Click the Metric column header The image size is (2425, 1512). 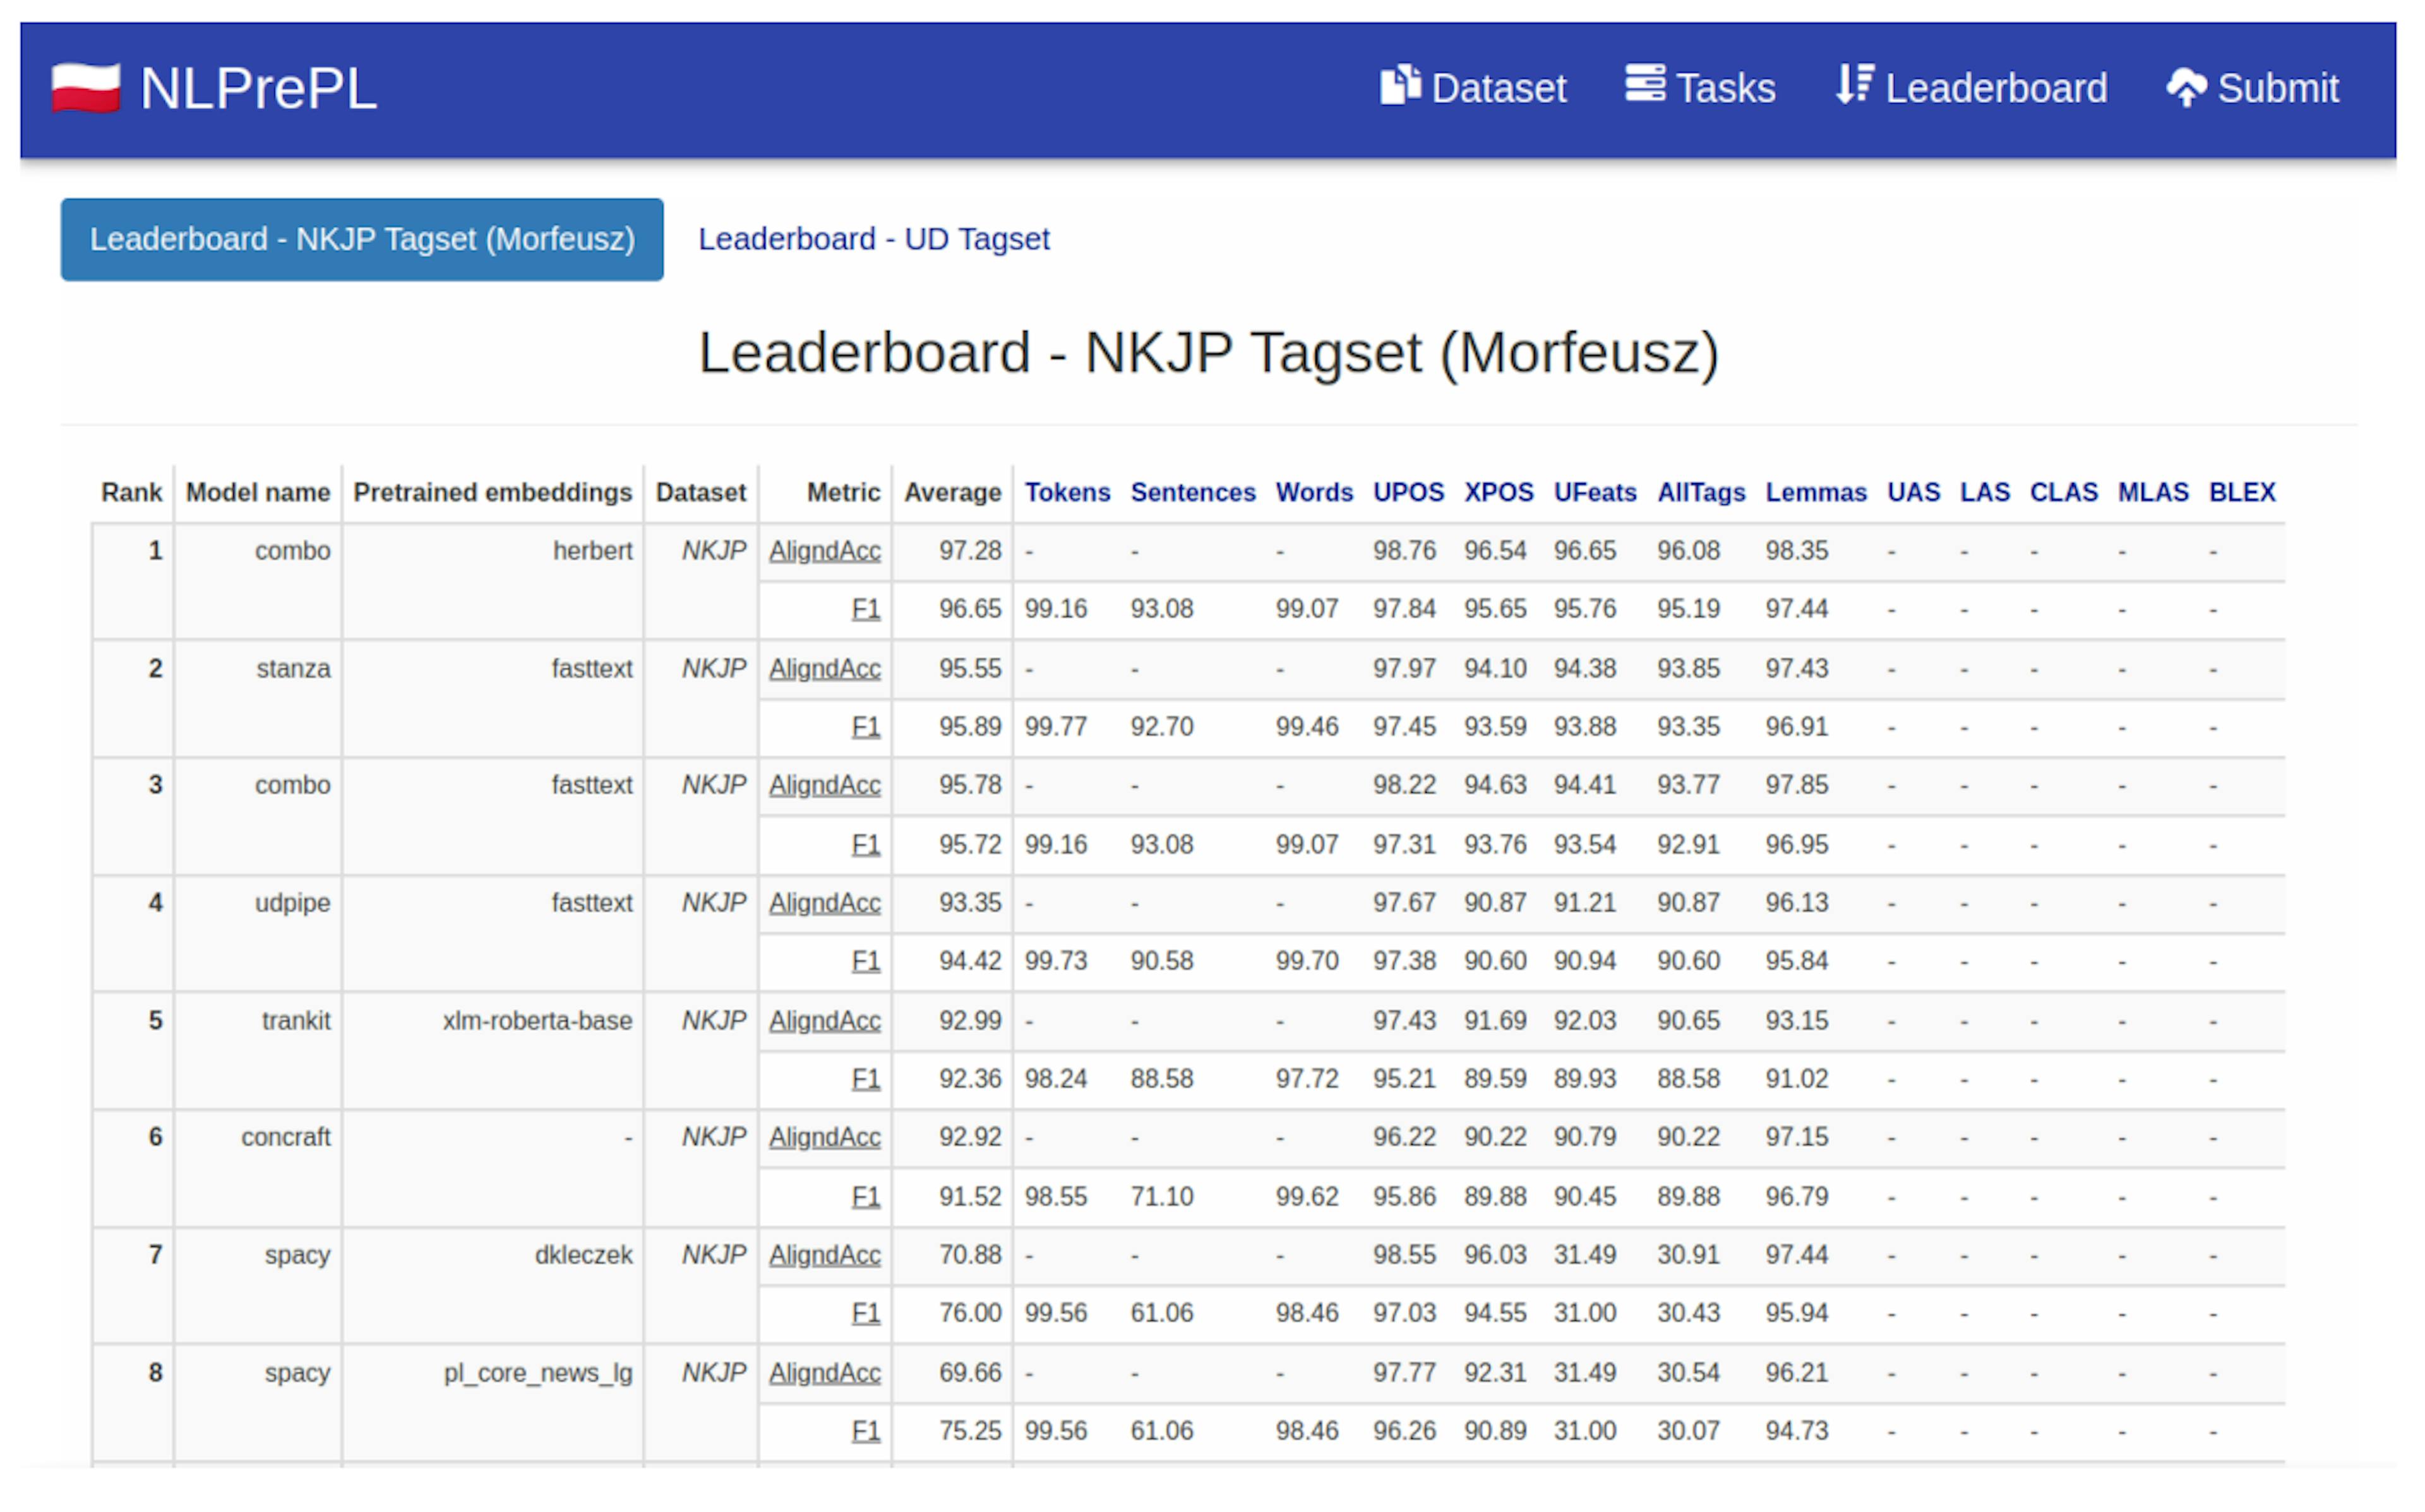pos(843,492)
